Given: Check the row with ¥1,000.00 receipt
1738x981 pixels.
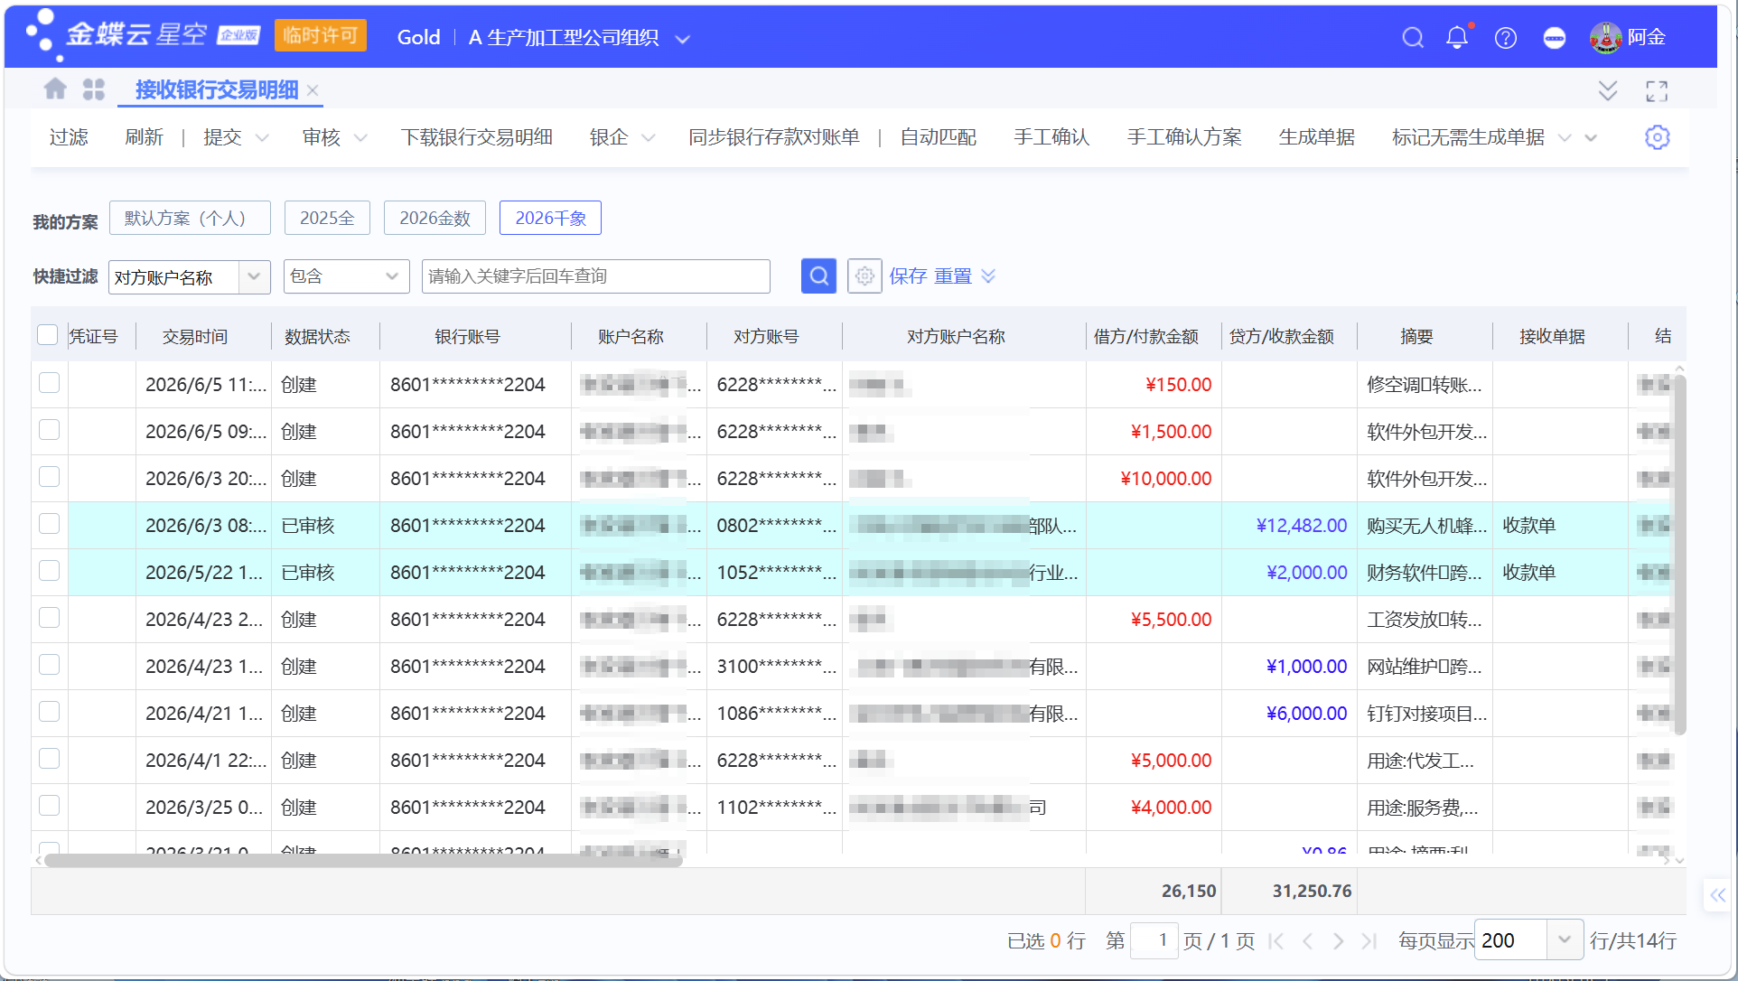Looking at the screenshot, I should [x=50, y=665].
